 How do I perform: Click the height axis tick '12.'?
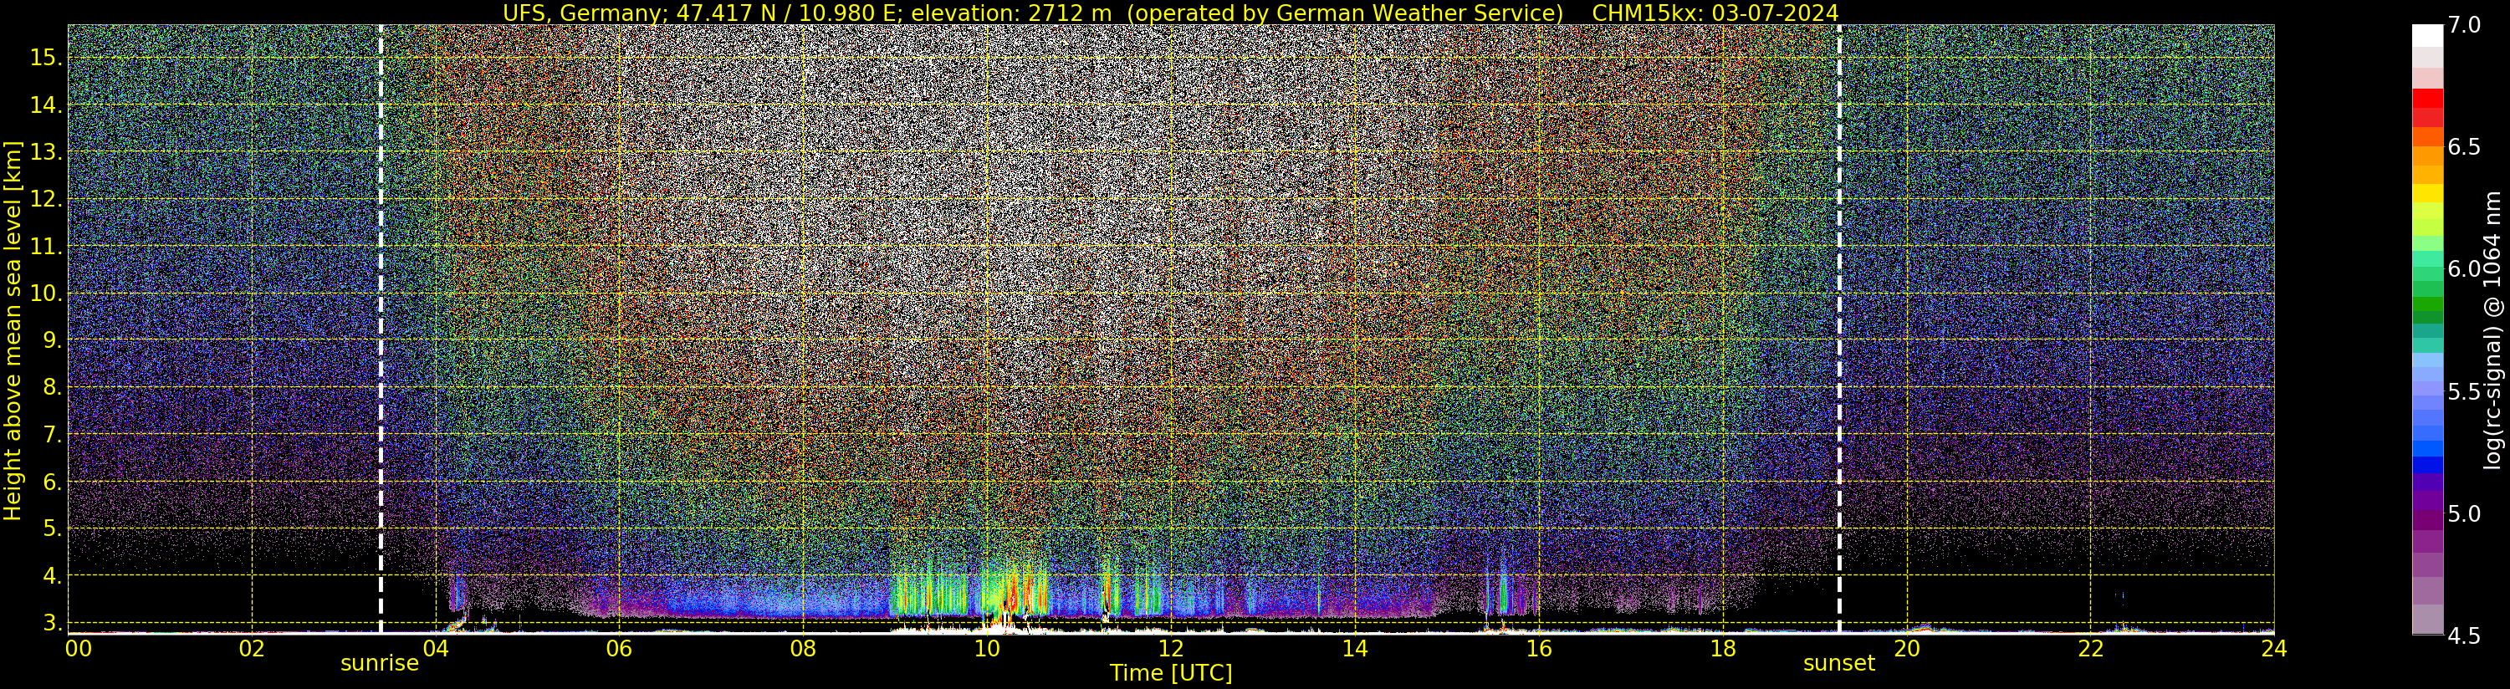pos(46,199)
